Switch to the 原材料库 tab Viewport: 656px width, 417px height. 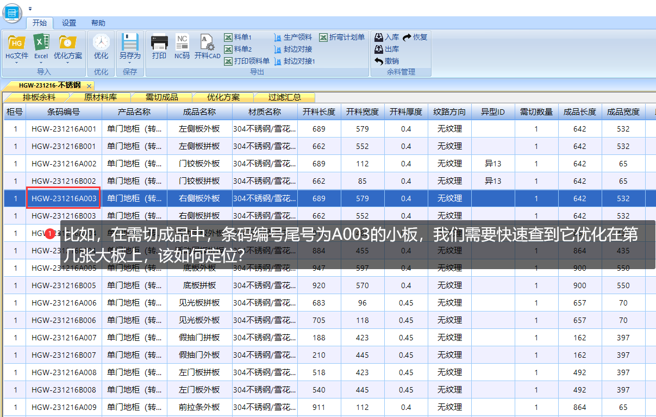pos(101,97)
